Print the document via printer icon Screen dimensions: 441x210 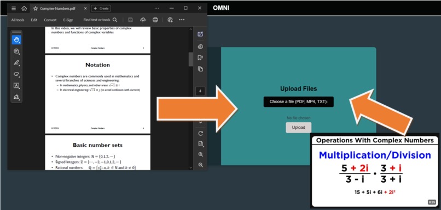(155, 20)
